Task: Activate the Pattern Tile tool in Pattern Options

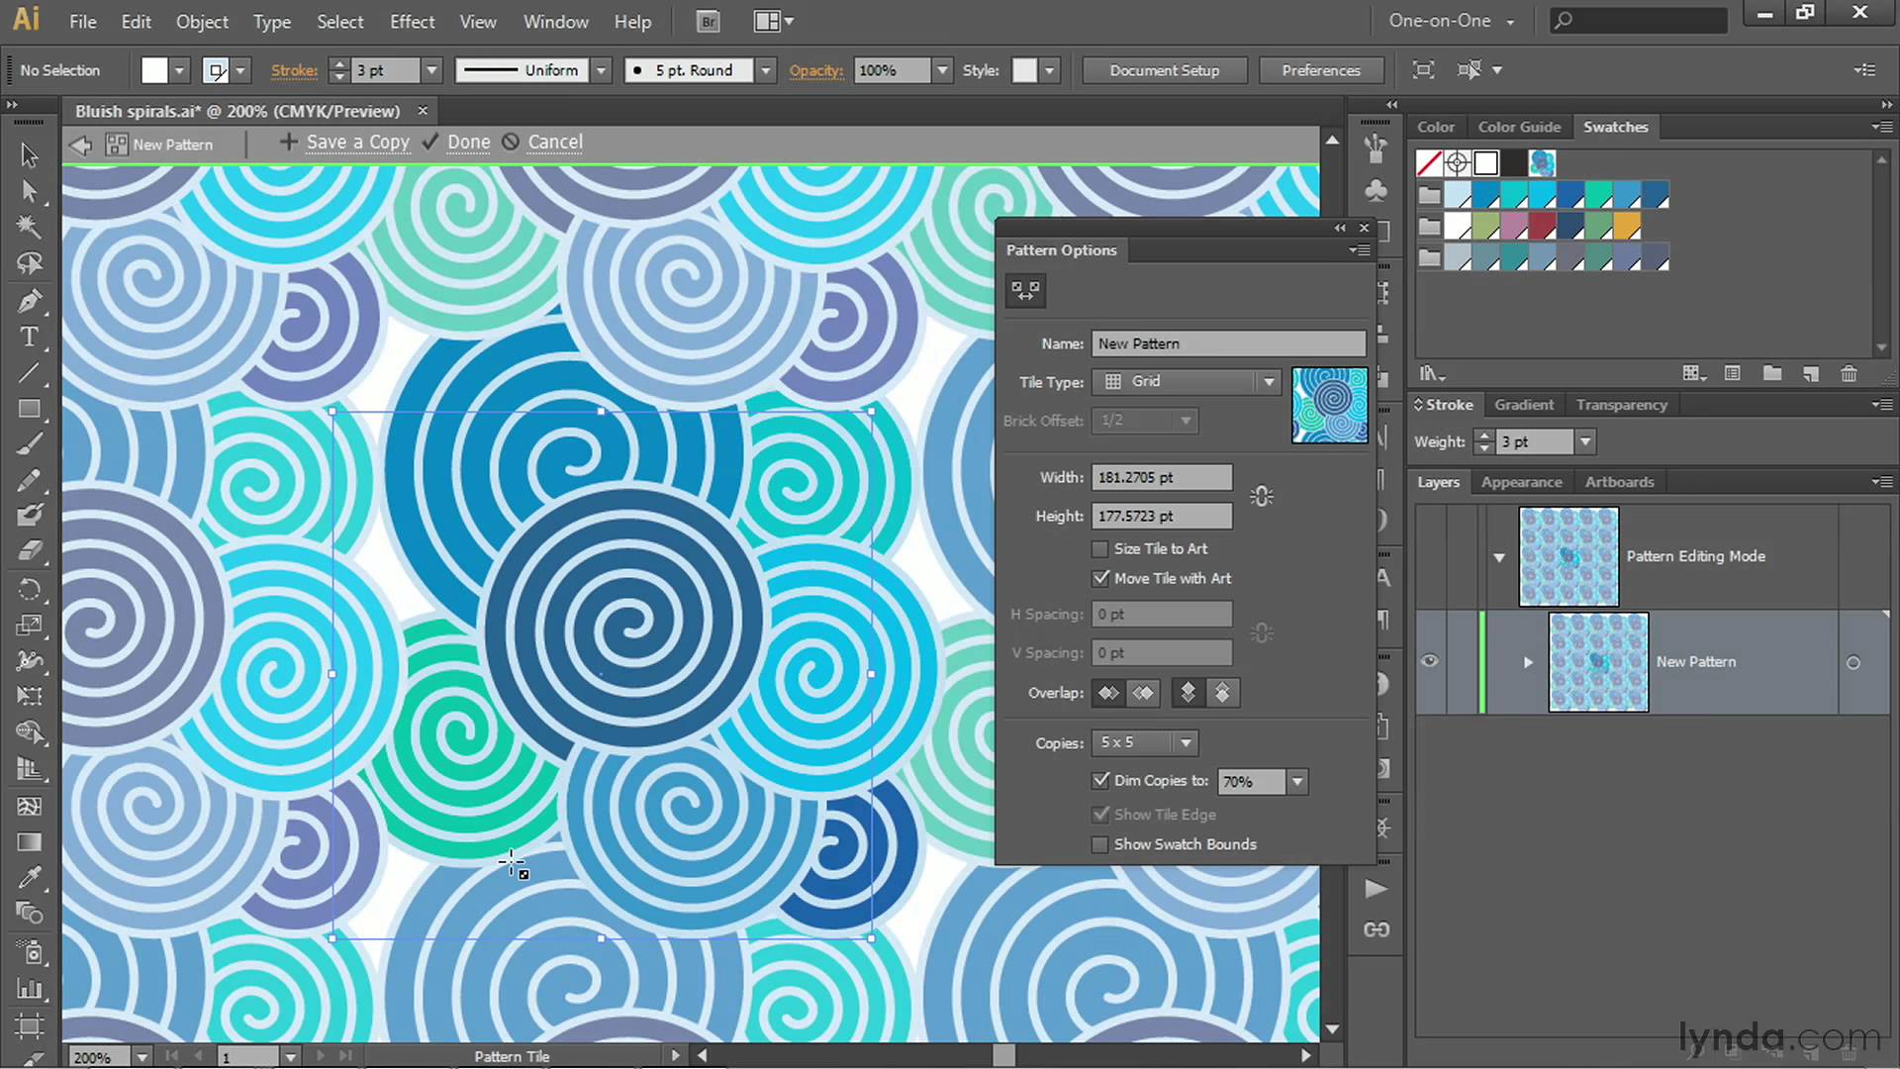Action: 1025,290
